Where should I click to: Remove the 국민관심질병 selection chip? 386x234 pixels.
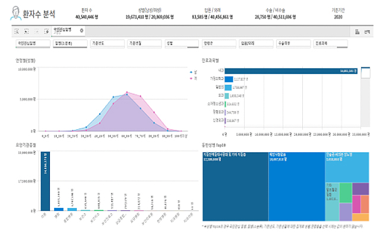pyautogui.click(x=81, y=31)
